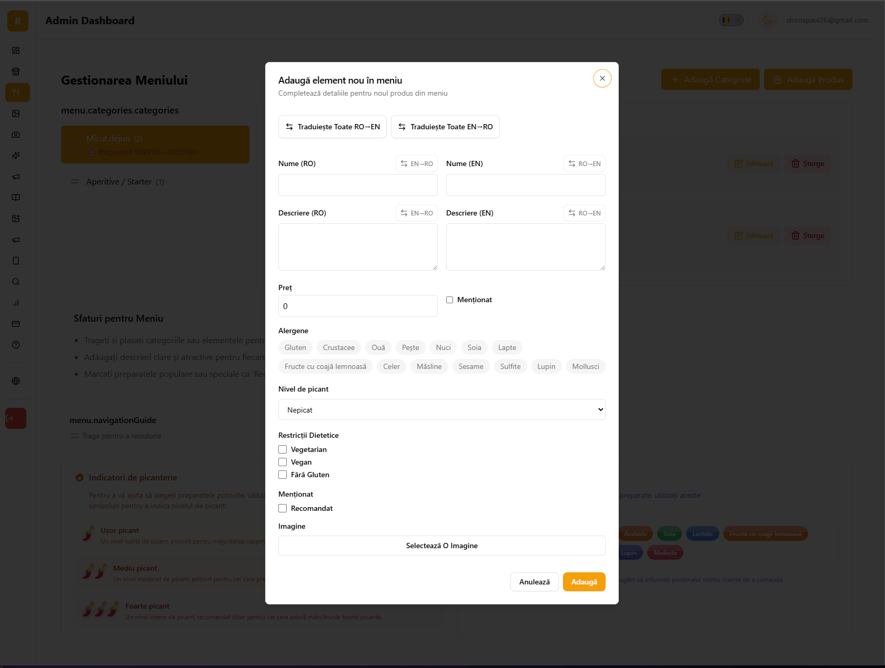Image resolution: width=885 pixels, height=668 pixels.
Task: Open the dashboard grid icon in sidebar
Action: 16,50
